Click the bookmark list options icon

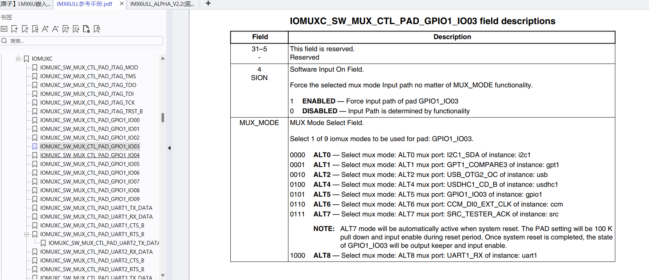pyautogui.click(x=4, y=29)
